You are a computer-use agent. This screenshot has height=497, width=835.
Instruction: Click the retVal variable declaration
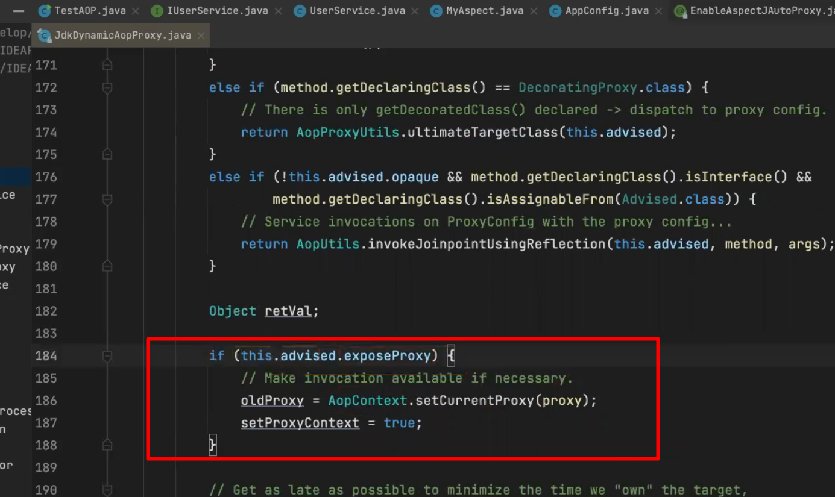[288, 311]
